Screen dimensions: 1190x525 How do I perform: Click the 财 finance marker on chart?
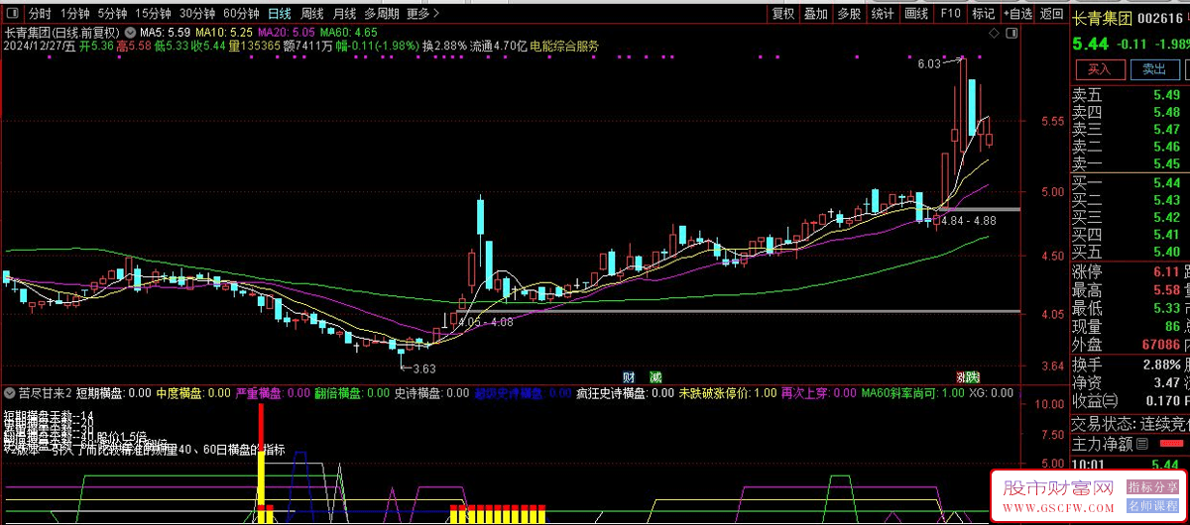click(x=629, y=377)
